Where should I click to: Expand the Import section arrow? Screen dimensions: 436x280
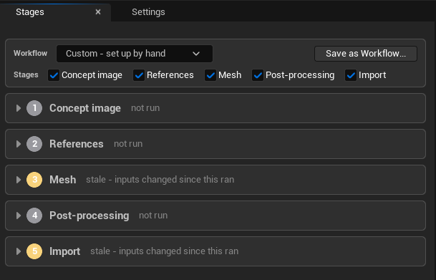(x=19, y=251)
